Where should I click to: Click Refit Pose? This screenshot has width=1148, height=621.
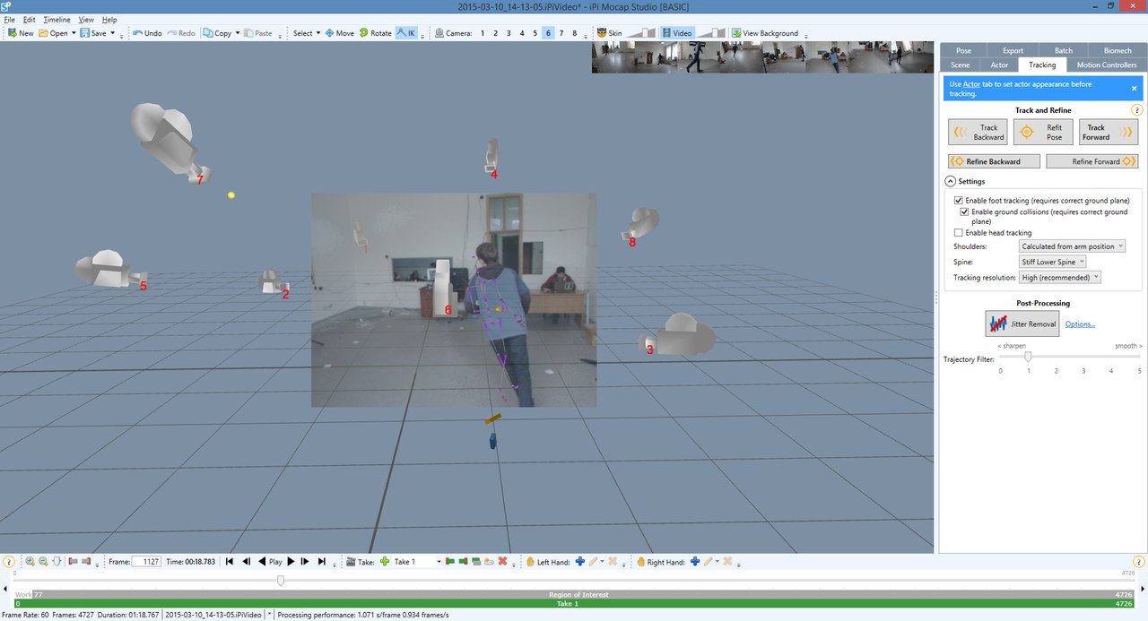point(1043,133)
